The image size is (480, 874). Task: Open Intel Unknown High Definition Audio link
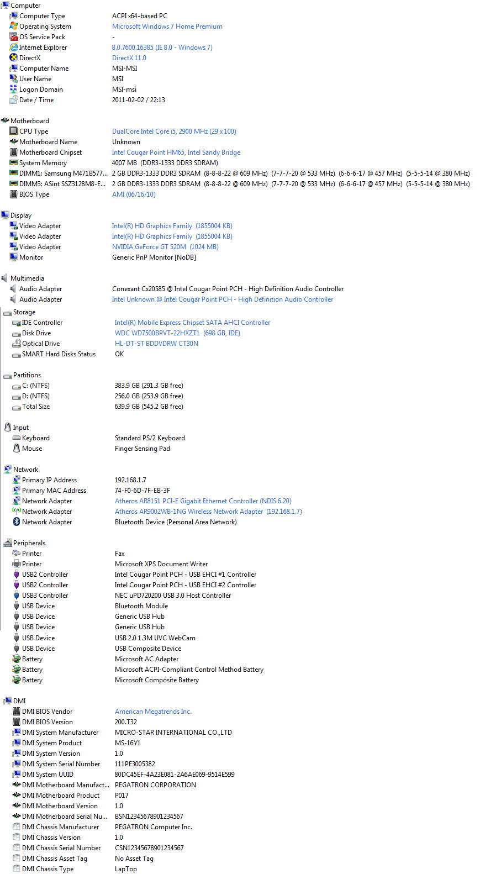coord(223,299)
